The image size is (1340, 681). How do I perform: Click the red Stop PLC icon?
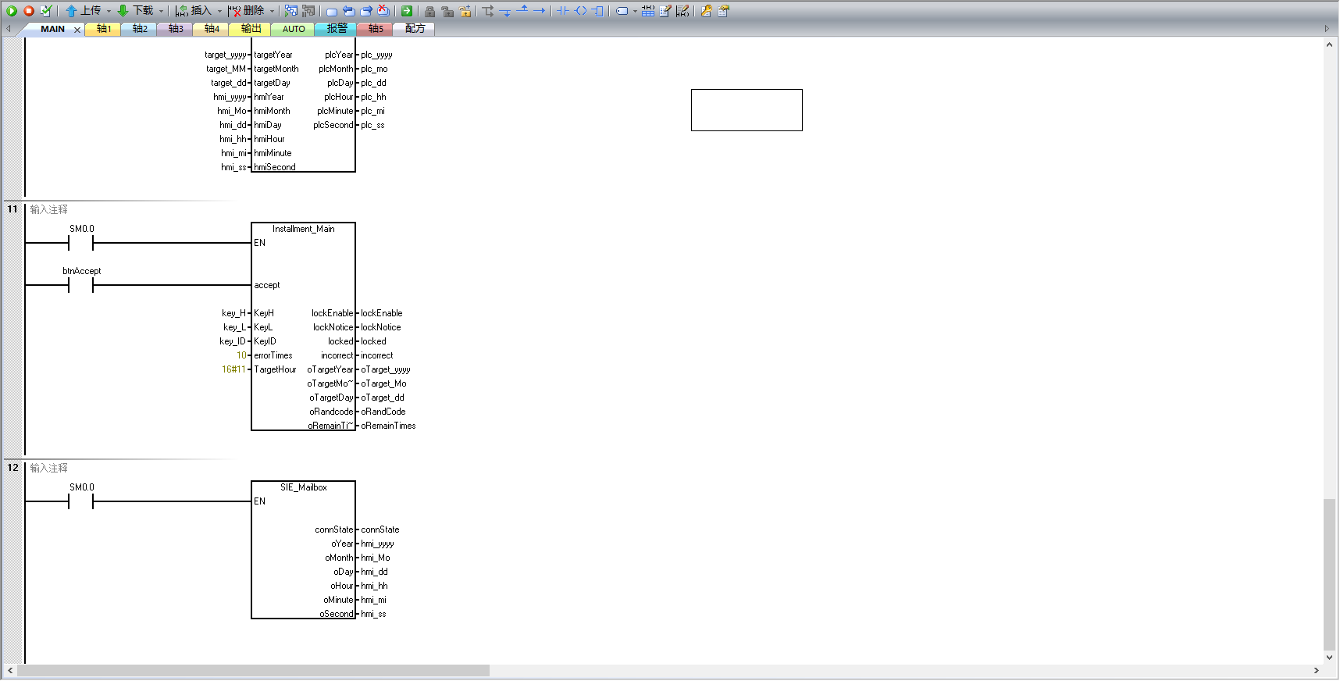coord(29,11)
